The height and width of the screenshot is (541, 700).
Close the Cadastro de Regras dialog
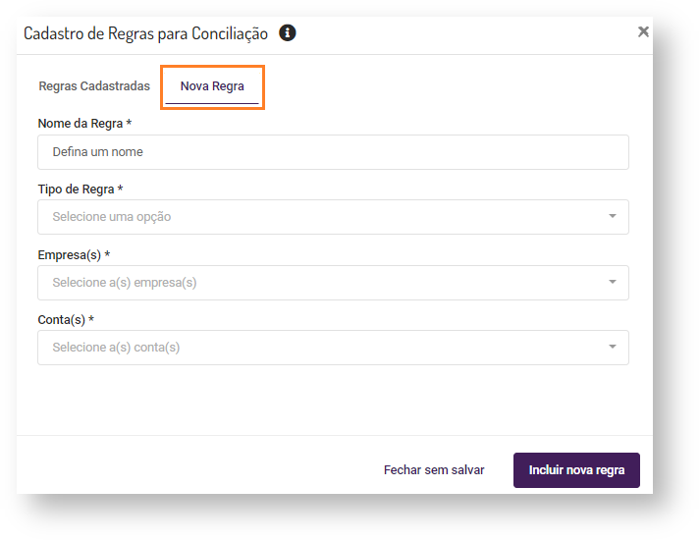(643, 31)
